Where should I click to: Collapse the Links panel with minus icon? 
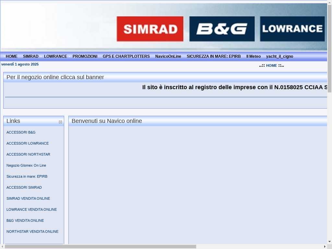pyautogui.click(x=60, y=122)
